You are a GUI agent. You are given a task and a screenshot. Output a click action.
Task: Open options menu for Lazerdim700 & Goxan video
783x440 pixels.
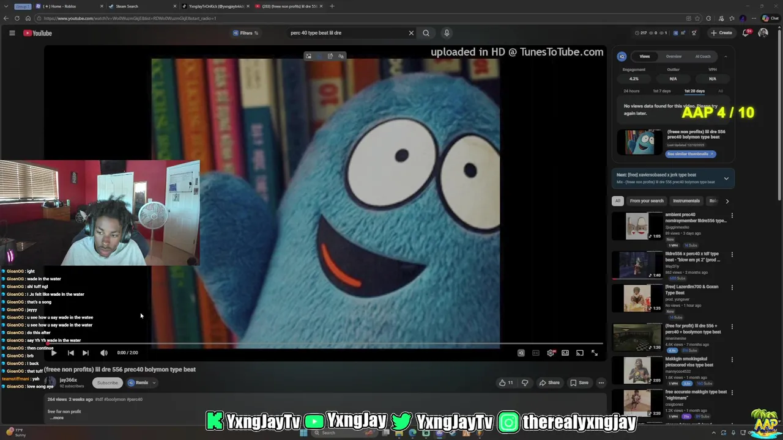(x=732, y=287)
